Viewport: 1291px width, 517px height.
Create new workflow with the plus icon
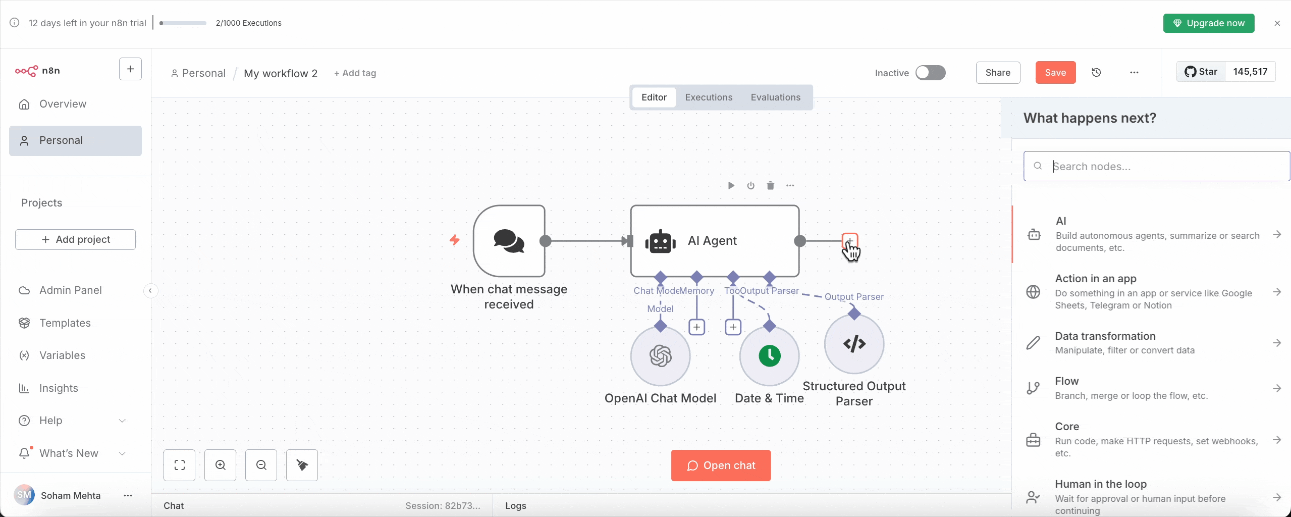point(129,69)
